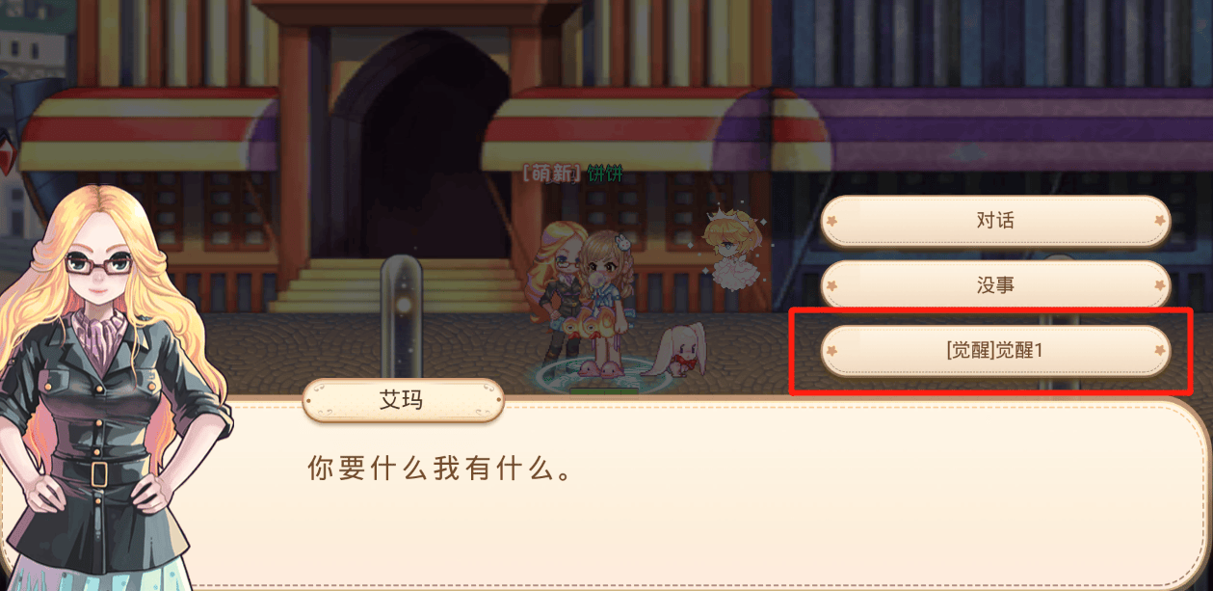Viewport: 1213px width, 591px height.
Task: Click the left star on 对话 button
Action: pos(832,222)
